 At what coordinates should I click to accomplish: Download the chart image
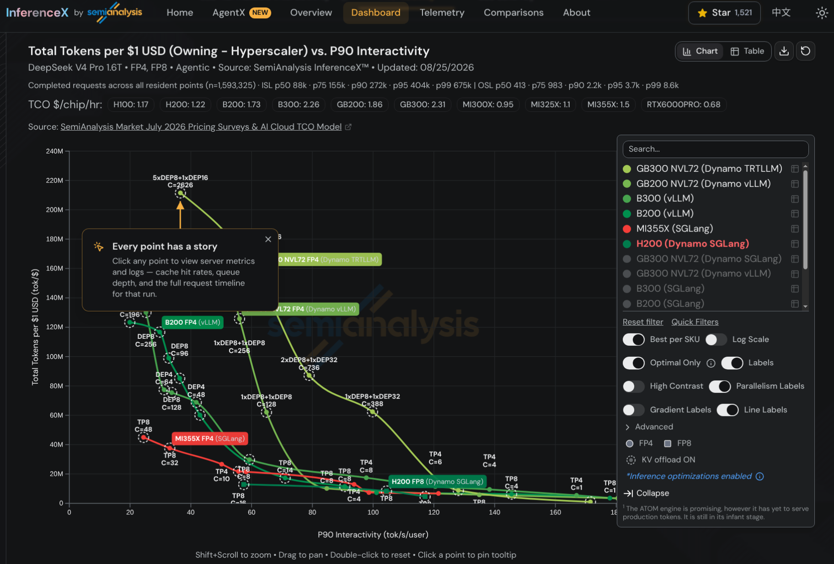(784, 51)
